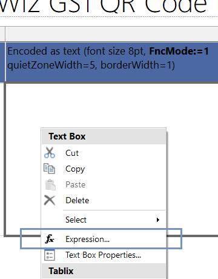Image resolution: width=218 pixels, height=279 pixels.
Task: Open the Expression... dialog entry
Action: tap(104, 239)
